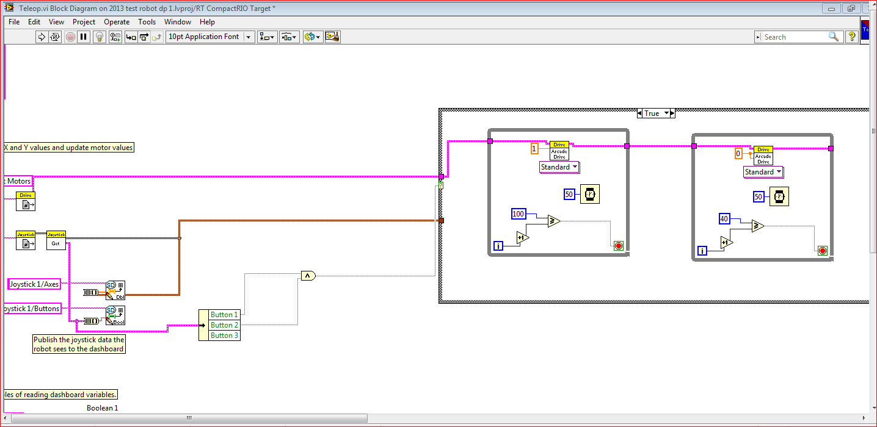
Task: Select iteration terminal i in left loop
Action: point(499,246)
